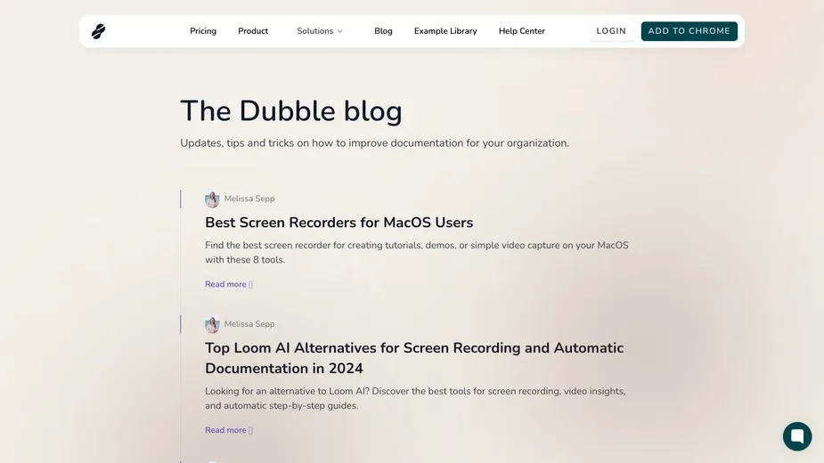Open the chat widget bubble
This screenshot has height=463, width=824.
coord(796,436)
